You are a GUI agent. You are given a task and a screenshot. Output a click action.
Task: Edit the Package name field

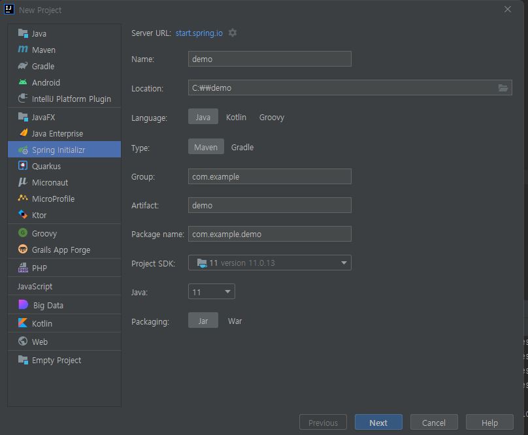(270, 234)
